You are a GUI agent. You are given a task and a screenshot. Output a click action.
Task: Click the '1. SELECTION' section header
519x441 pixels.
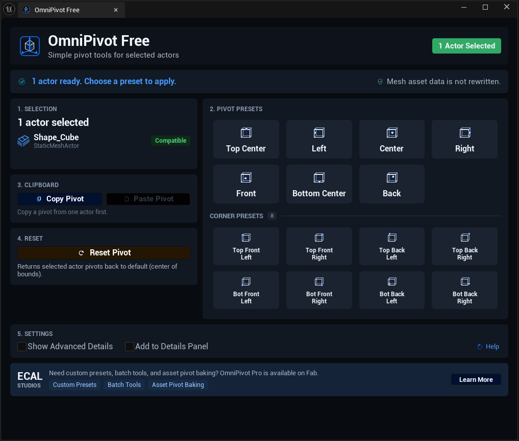coord(37,109)
